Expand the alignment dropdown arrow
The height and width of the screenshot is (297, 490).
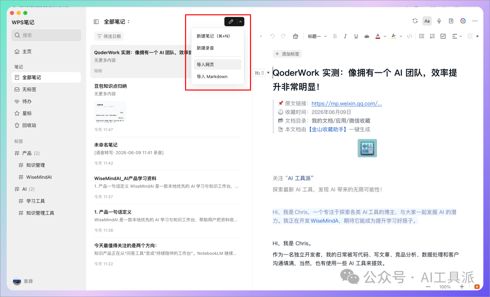click(x=461, y=36)
